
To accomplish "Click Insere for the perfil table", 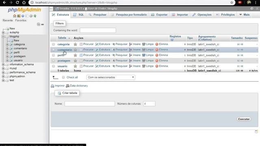I will point(135,55).
